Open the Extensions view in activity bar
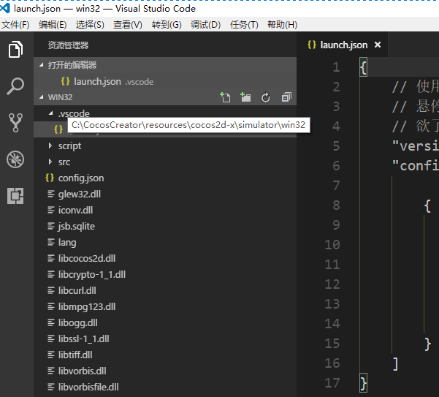This screenshot has height=397, width=439. click(x=15, y=196)
